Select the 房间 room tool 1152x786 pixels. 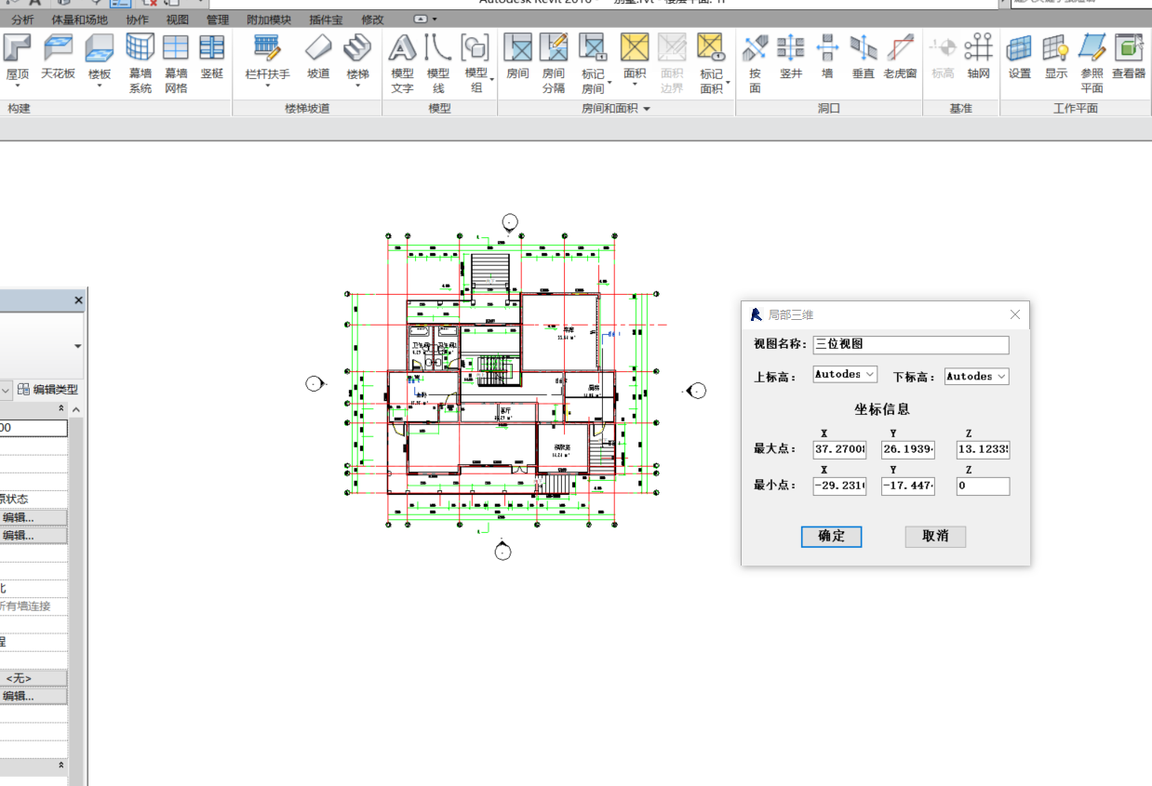pyautogui.click(x=517, y=56)
